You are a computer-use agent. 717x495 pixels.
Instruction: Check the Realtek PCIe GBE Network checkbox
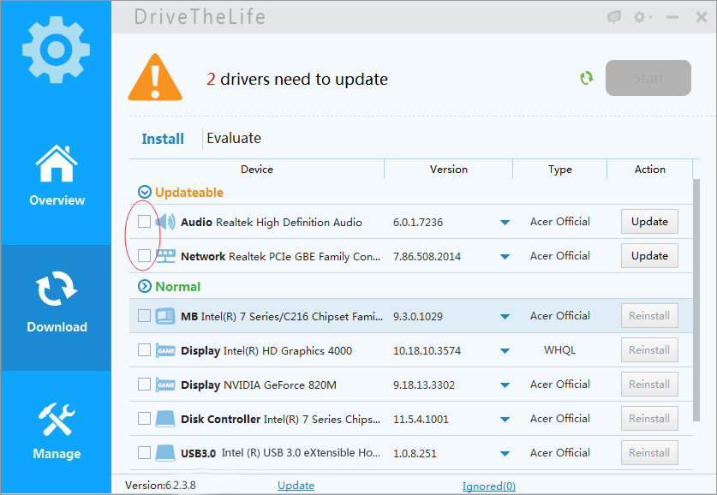point(144,255)
